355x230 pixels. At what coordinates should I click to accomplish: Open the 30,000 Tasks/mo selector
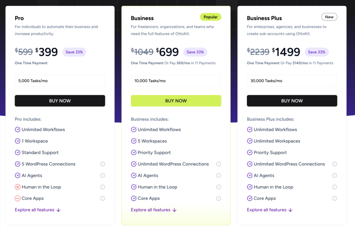tap(292, 81)
